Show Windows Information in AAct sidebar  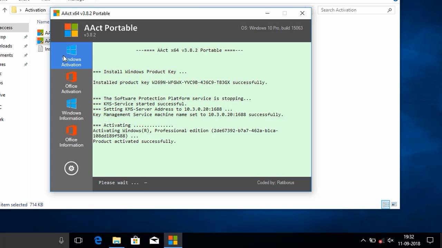(71, 109)
